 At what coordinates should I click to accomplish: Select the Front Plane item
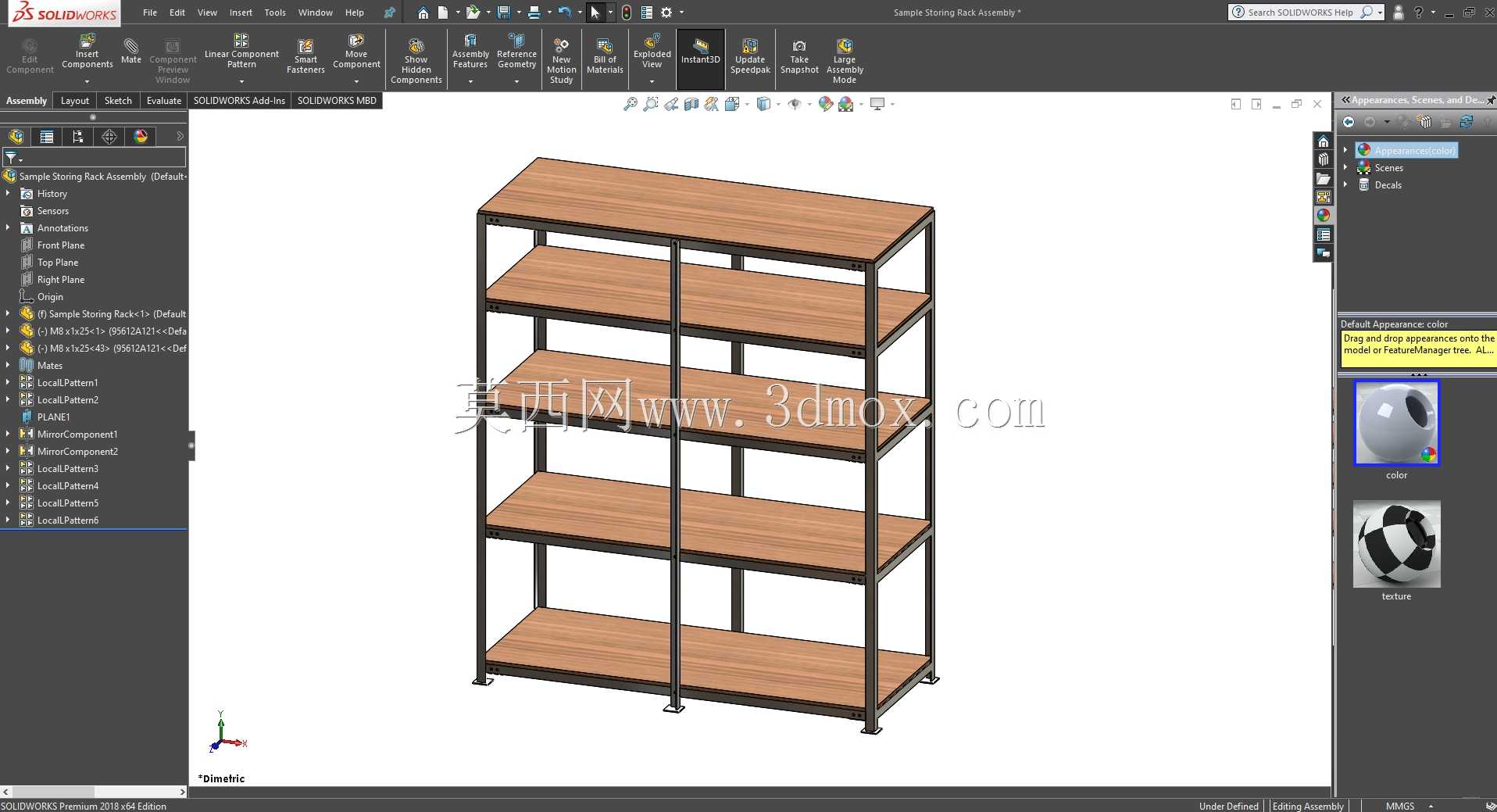(61, 245)
